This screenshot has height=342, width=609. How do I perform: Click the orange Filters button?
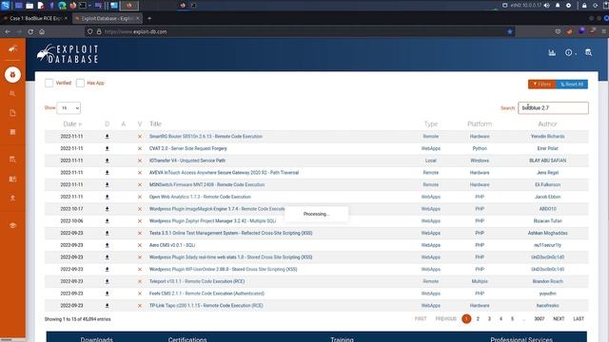click(x=541, y=85)
